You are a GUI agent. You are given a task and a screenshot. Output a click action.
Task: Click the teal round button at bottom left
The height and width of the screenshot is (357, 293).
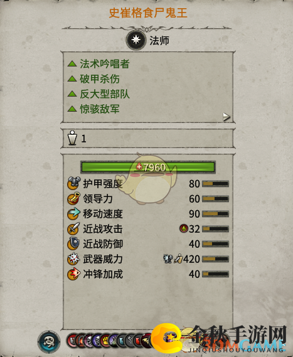(49, 341)
